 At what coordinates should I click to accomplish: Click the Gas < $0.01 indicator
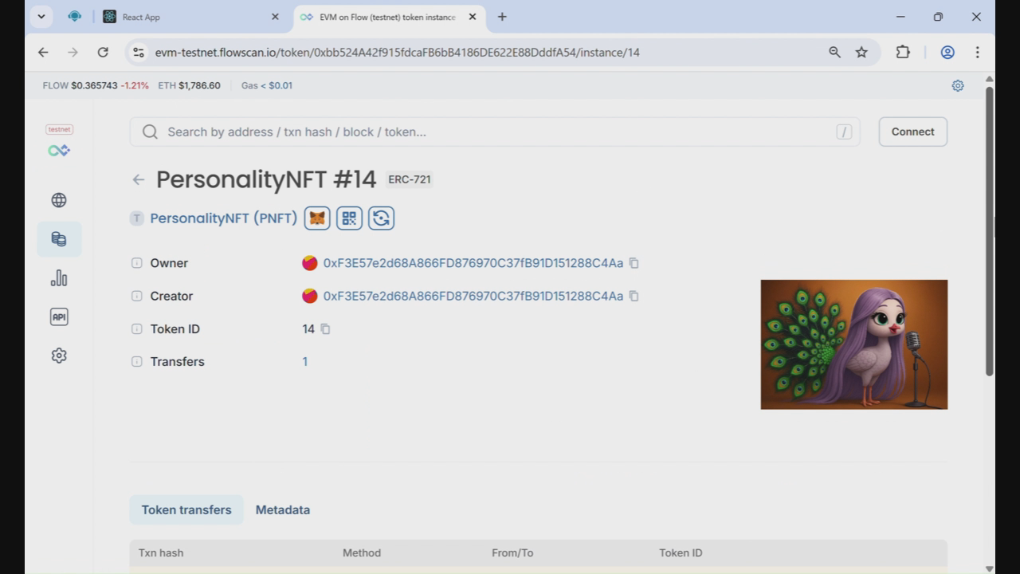(267, 85)
